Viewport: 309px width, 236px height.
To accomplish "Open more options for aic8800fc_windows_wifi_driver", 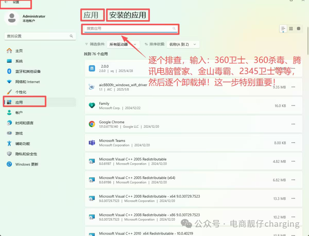I will pyautogui.click(x=293, y=87).
